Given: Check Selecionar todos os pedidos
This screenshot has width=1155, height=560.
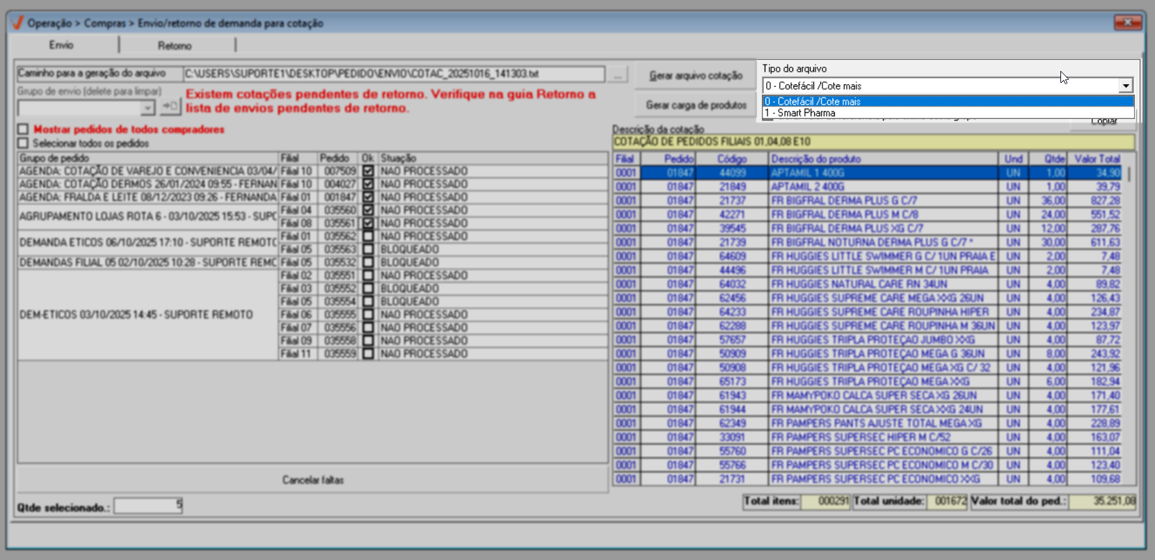Looking at the screenshot, I should pyautogui.click(x=24, y=143).
